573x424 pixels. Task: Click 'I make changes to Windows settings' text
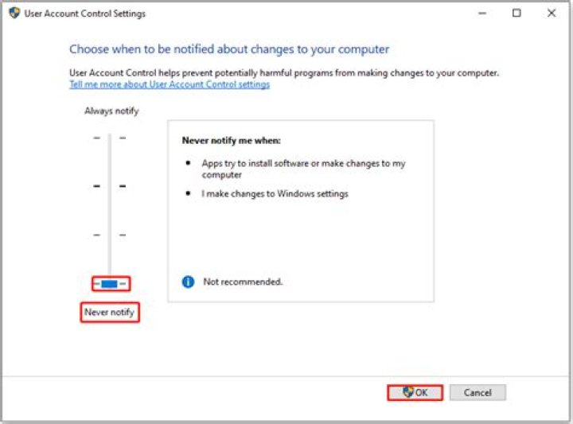tap(275, 193)
